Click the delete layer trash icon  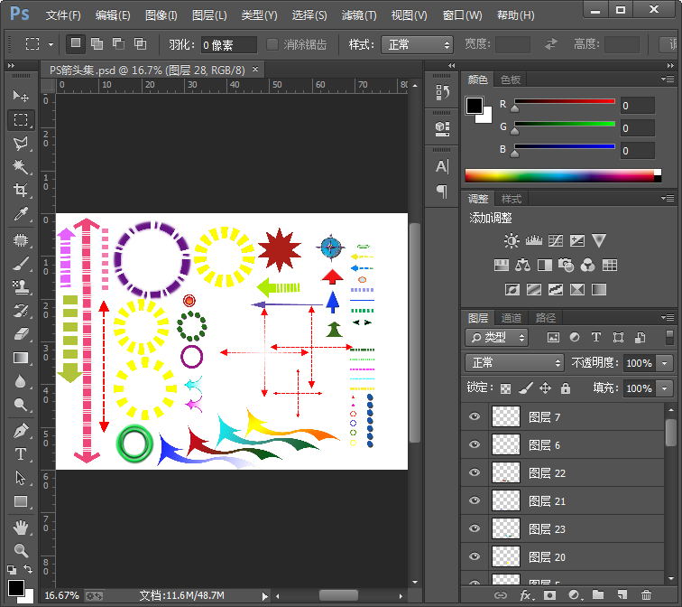646,595
